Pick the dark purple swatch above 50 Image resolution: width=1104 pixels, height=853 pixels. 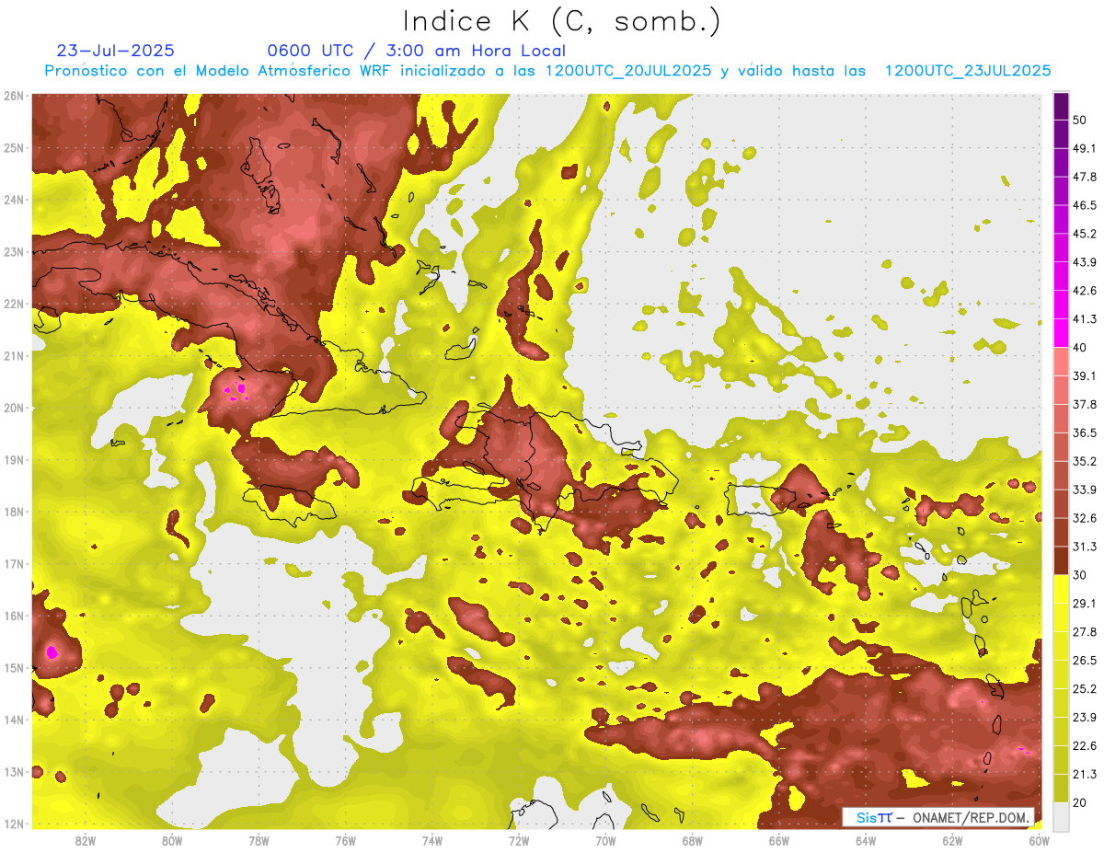[1061, 105]
